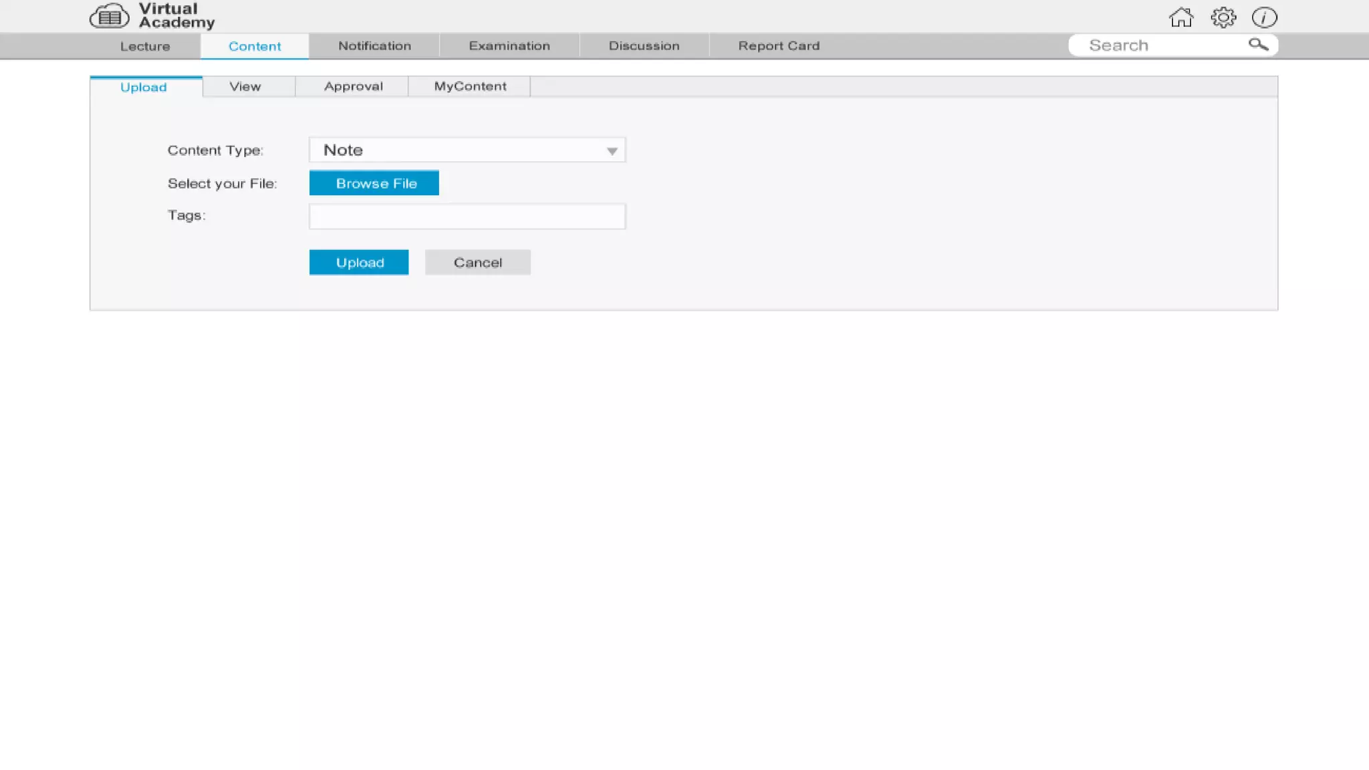The height and width of the screenshot is (770, 1369).
Task: Click the Virtual Academy cloud logo
Action: (110, 17)
